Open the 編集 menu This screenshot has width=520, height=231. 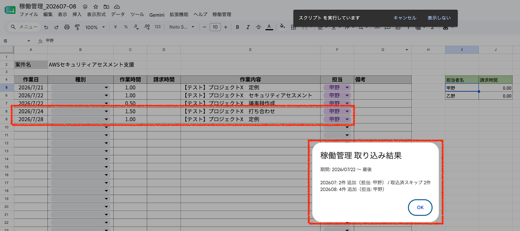point(48,15)
